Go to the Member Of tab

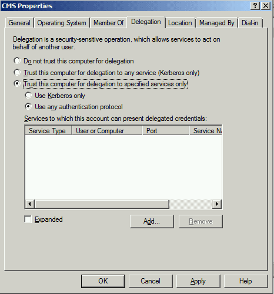108,23
